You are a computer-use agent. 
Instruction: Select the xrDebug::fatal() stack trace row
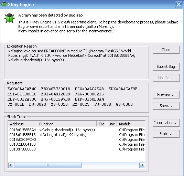[x=77, y=135]
